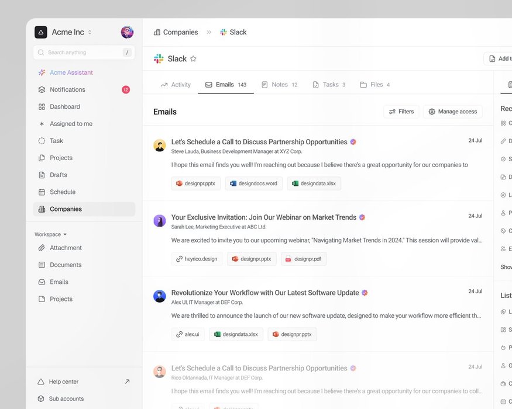Viewport: 512px width, 409px height.
Task: Navigate to Companies breadcrumb
Action: click(176, 33)
